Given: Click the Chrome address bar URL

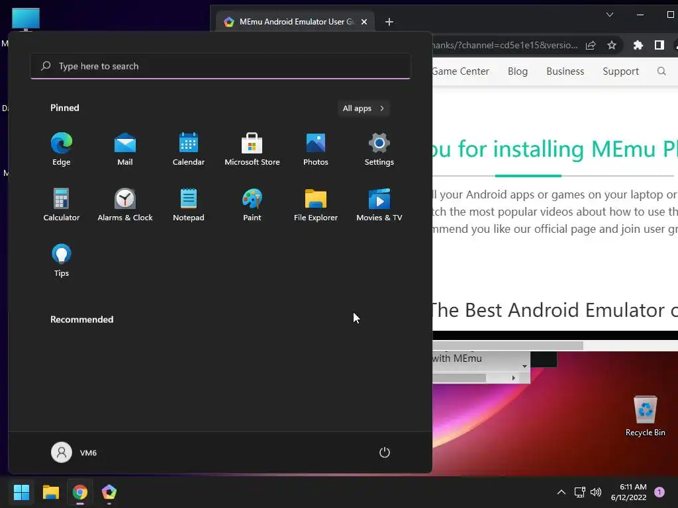Looking at the screenshot, I should click(x=505, y=46).
